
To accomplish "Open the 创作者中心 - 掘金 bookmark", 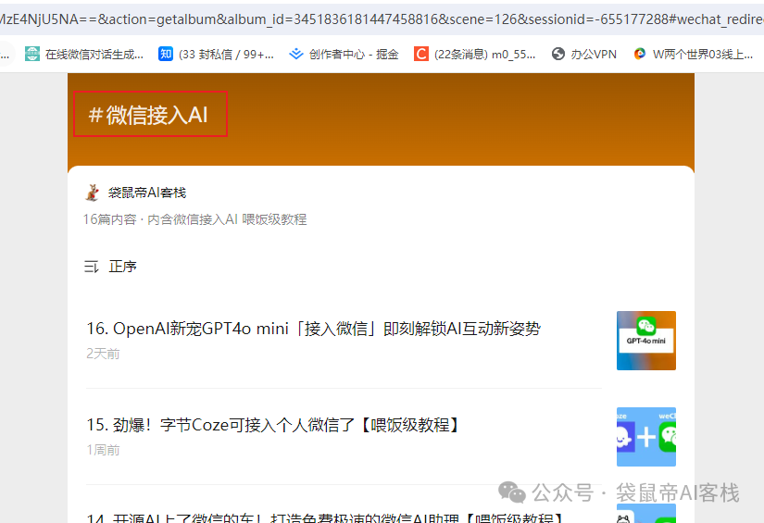I will coord(344,54).
